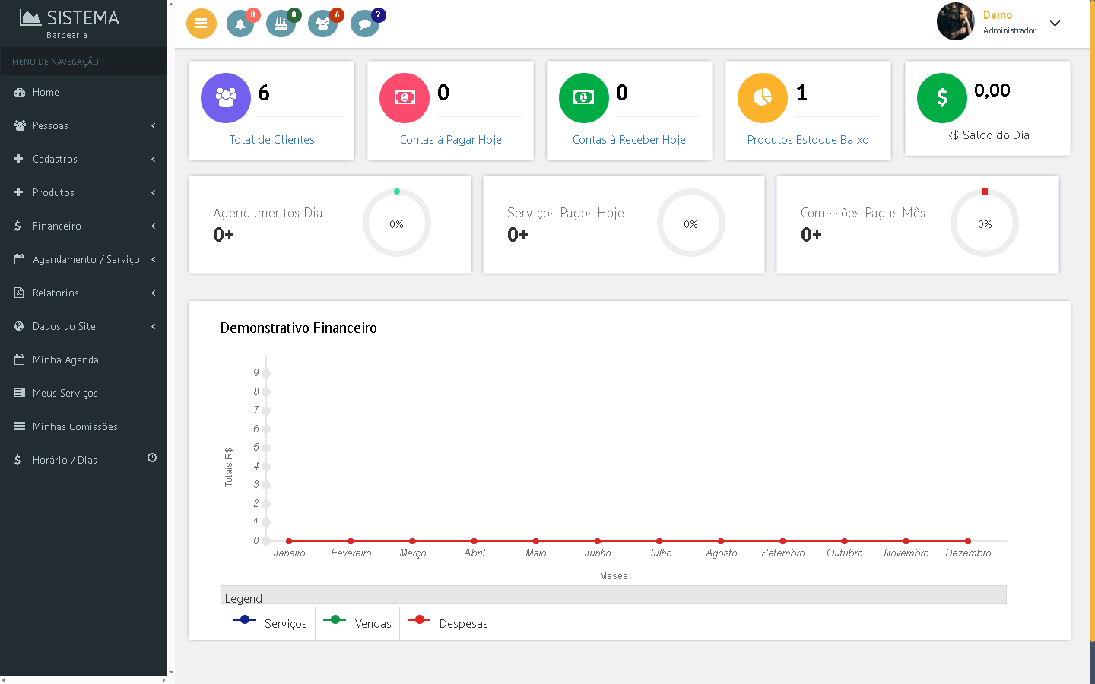Image resolution: width=1095 pixels, height=684 pixels.
Task: Click the birthday cake icon
Action: (281, 24)
